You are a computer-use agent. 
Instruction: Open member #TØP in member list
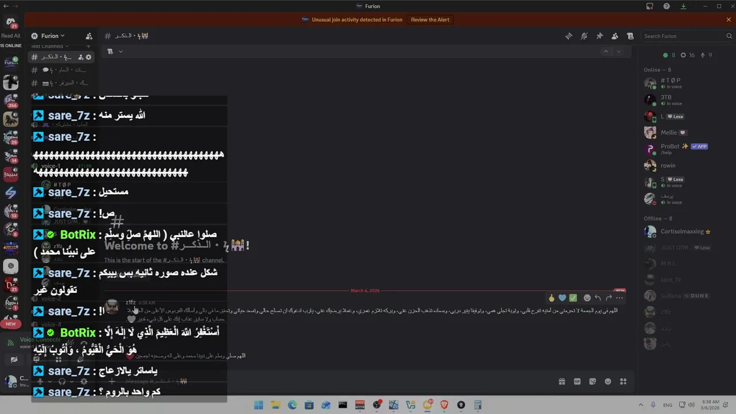tap(681, 83)
